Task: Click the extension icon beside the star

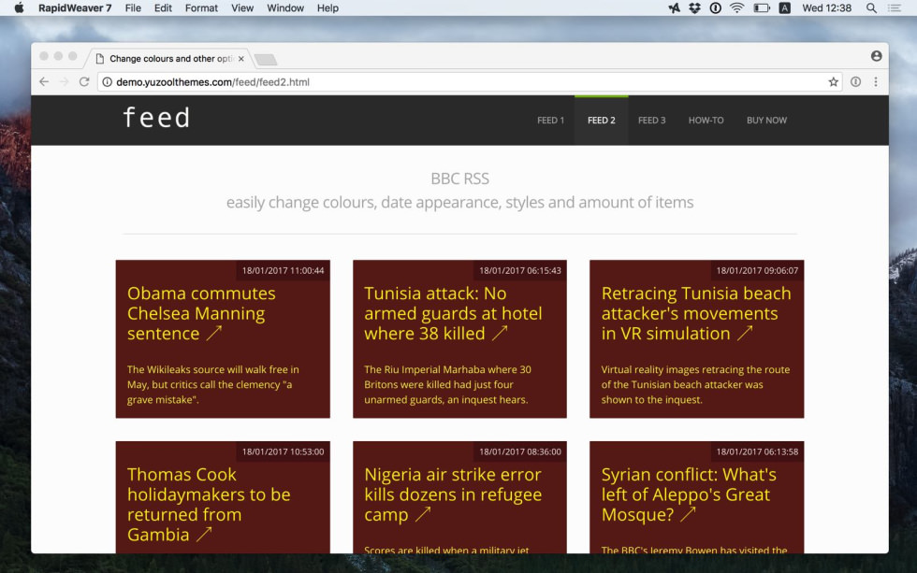Action: [855, 81]
